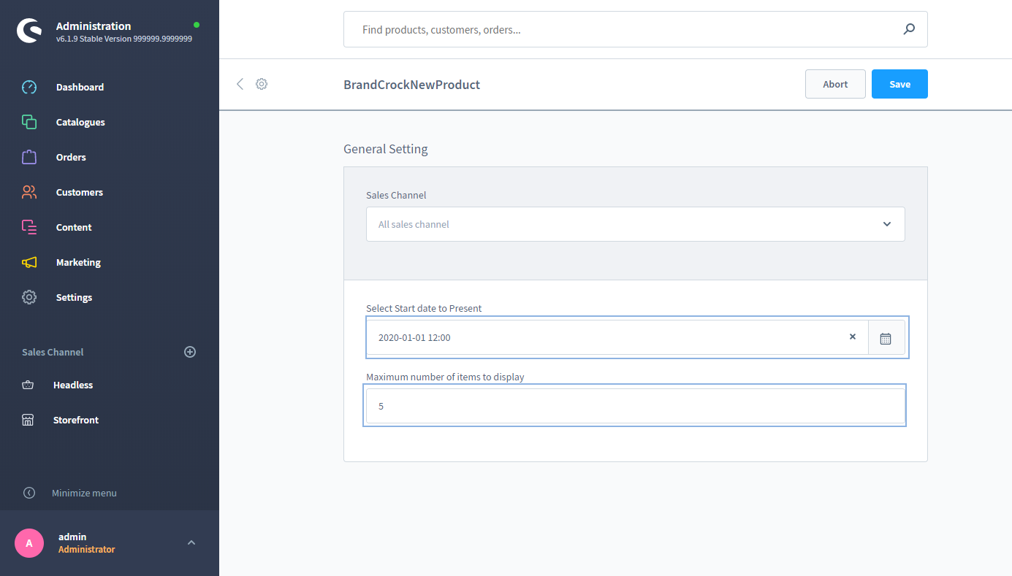Open the calendar date picker icon
This screenshot has height=576, width=1012.
886,338
